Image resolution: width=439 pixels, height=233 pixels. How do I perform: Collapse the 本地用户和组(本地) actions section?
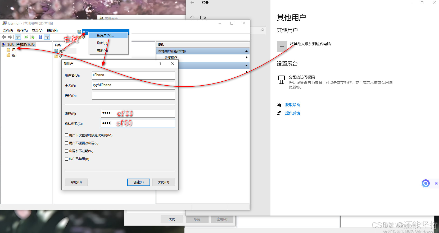pos(246,51)
